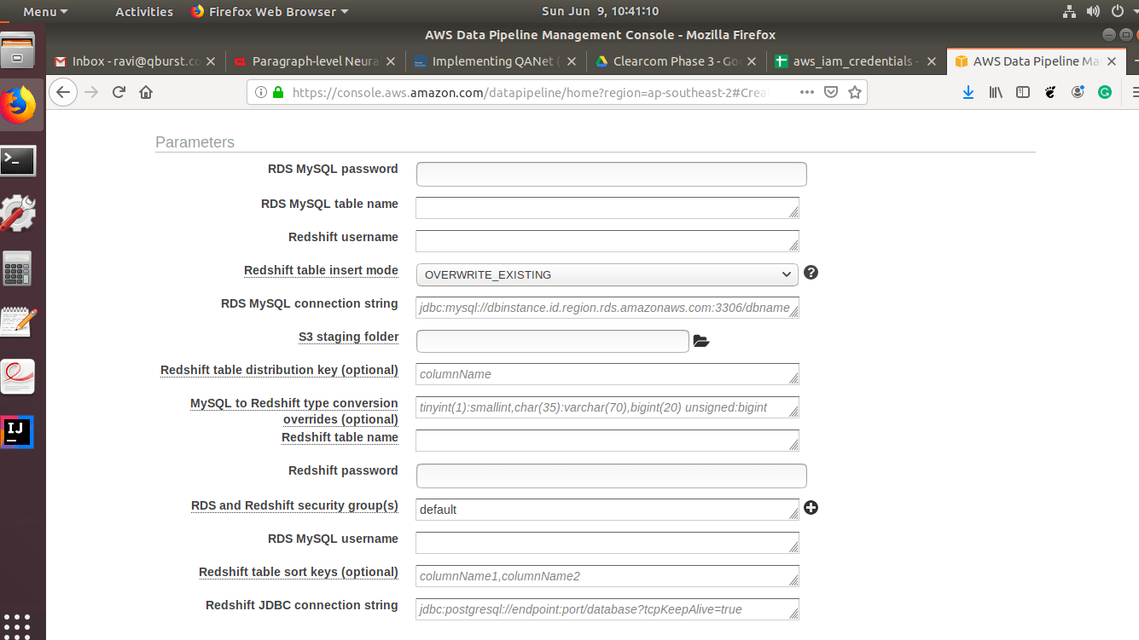The width and height of the screenshot is (1139, 640).
Task: Focus the S3 staging folder text field
Action: point(552,341)
